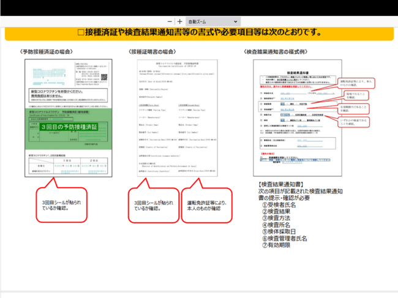Open the 自動ズーム zoom level dropdown
398x298 pixels.
pos(208,21)
